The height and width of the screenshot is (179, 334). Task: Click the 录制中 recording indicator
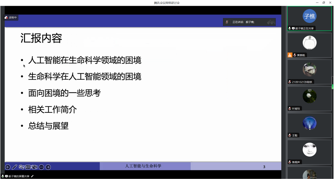click(11, 17)
